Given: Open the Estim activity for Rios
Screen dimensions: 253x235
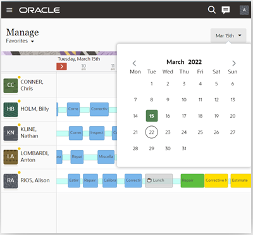Looking at the screenshot, I should (x=74, y=181).
